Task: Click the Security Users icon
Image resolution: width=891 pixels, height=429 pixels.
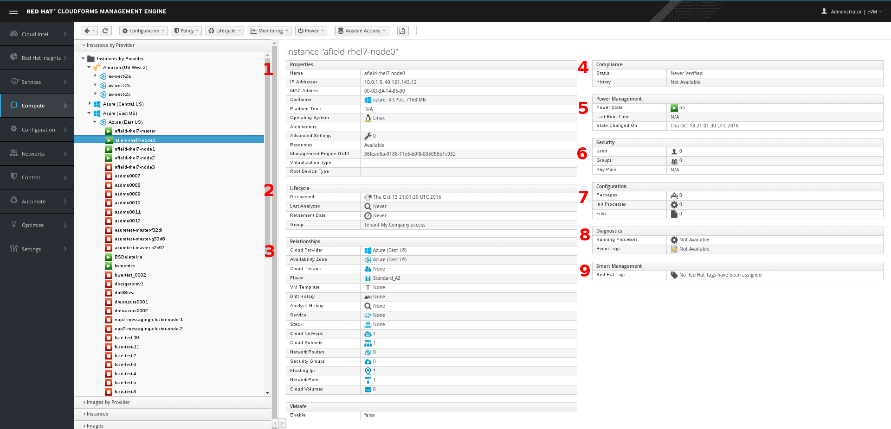Action: click(x=674, y=151)
